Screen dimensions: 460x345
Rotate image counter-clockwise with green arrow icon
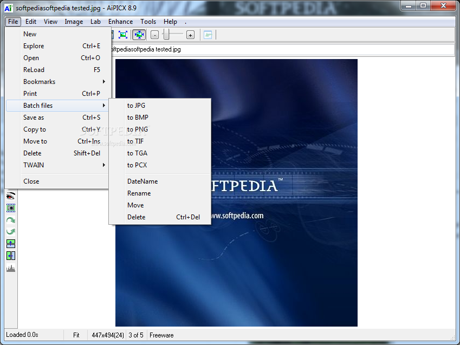[11, 232]
